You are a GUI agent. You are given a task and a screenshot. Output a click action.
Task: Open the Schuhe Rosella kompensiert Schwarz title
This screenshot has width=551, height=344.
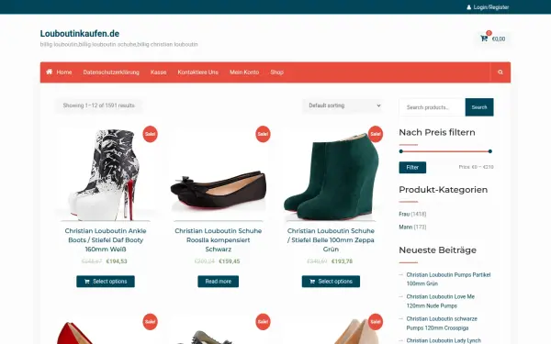point(219,240)
